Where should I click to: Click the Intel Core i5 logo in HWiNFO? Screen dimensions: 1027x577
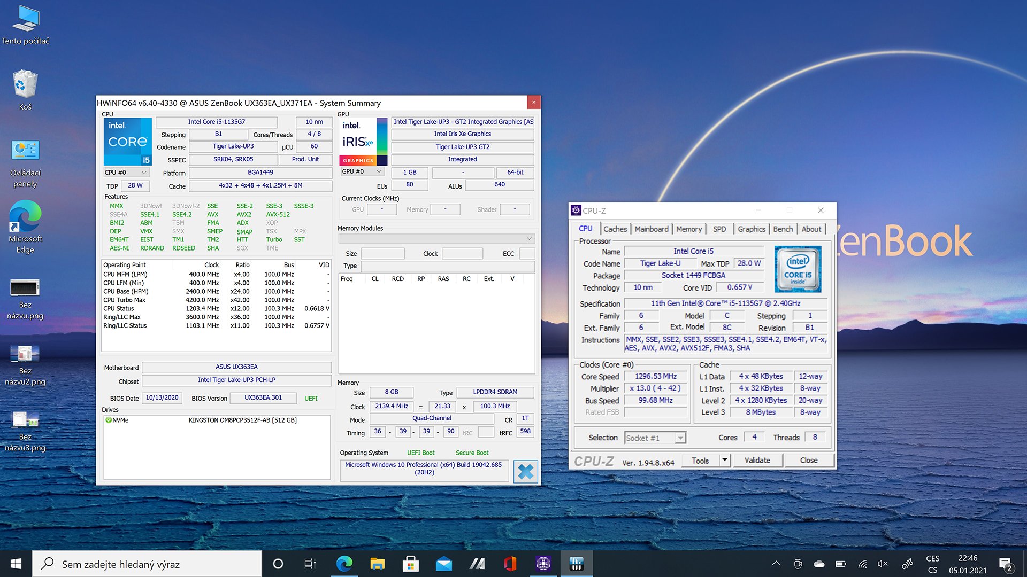(x=128, y=141)
